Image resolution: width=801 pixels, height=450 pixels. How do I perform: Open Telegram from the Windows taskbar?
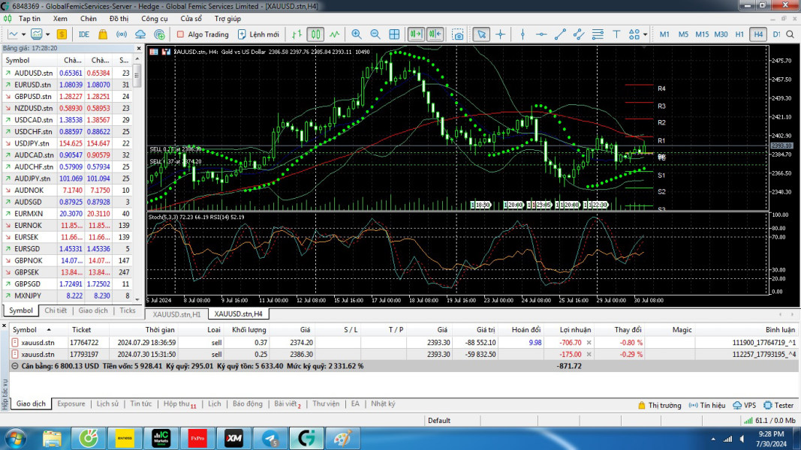270,438
